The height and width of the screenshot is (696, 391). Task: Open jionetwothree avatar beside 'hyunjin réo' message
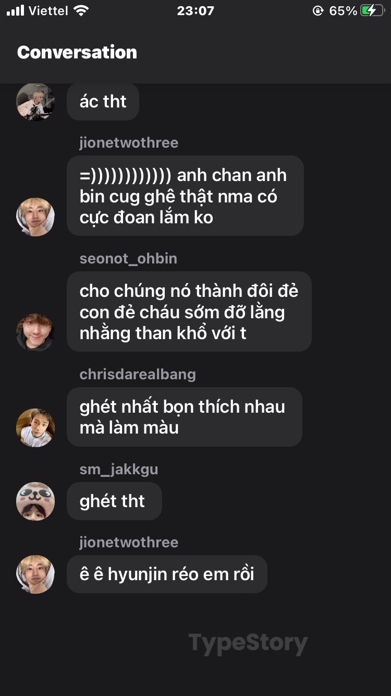click(x=35, y=574)
